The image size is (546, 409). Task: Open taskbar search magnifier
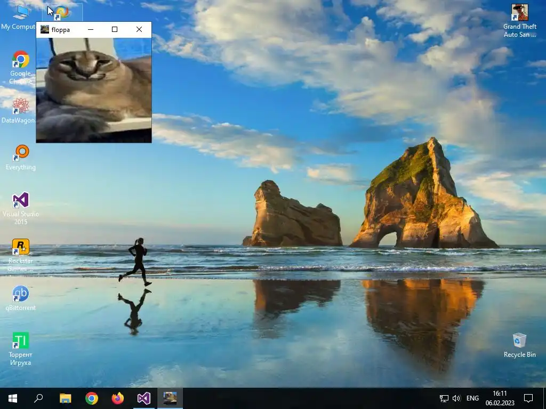38,398
